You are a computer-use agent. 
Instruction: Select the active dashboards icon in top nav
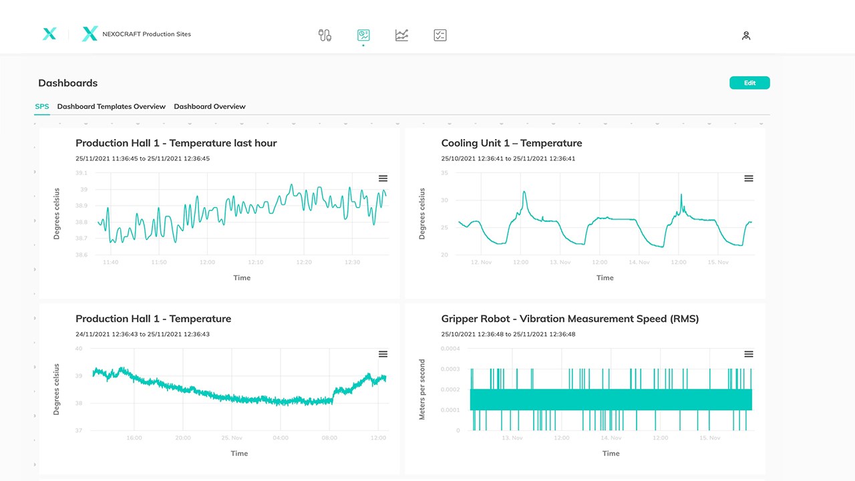(363, 35)
